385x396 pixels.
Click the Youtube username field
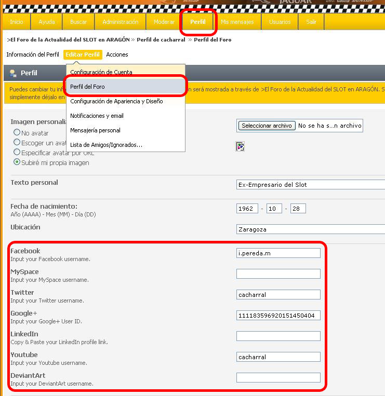coord(278,357)
